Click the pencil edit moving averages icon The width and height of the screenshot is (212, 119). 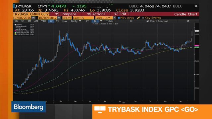tap(138, 18)
